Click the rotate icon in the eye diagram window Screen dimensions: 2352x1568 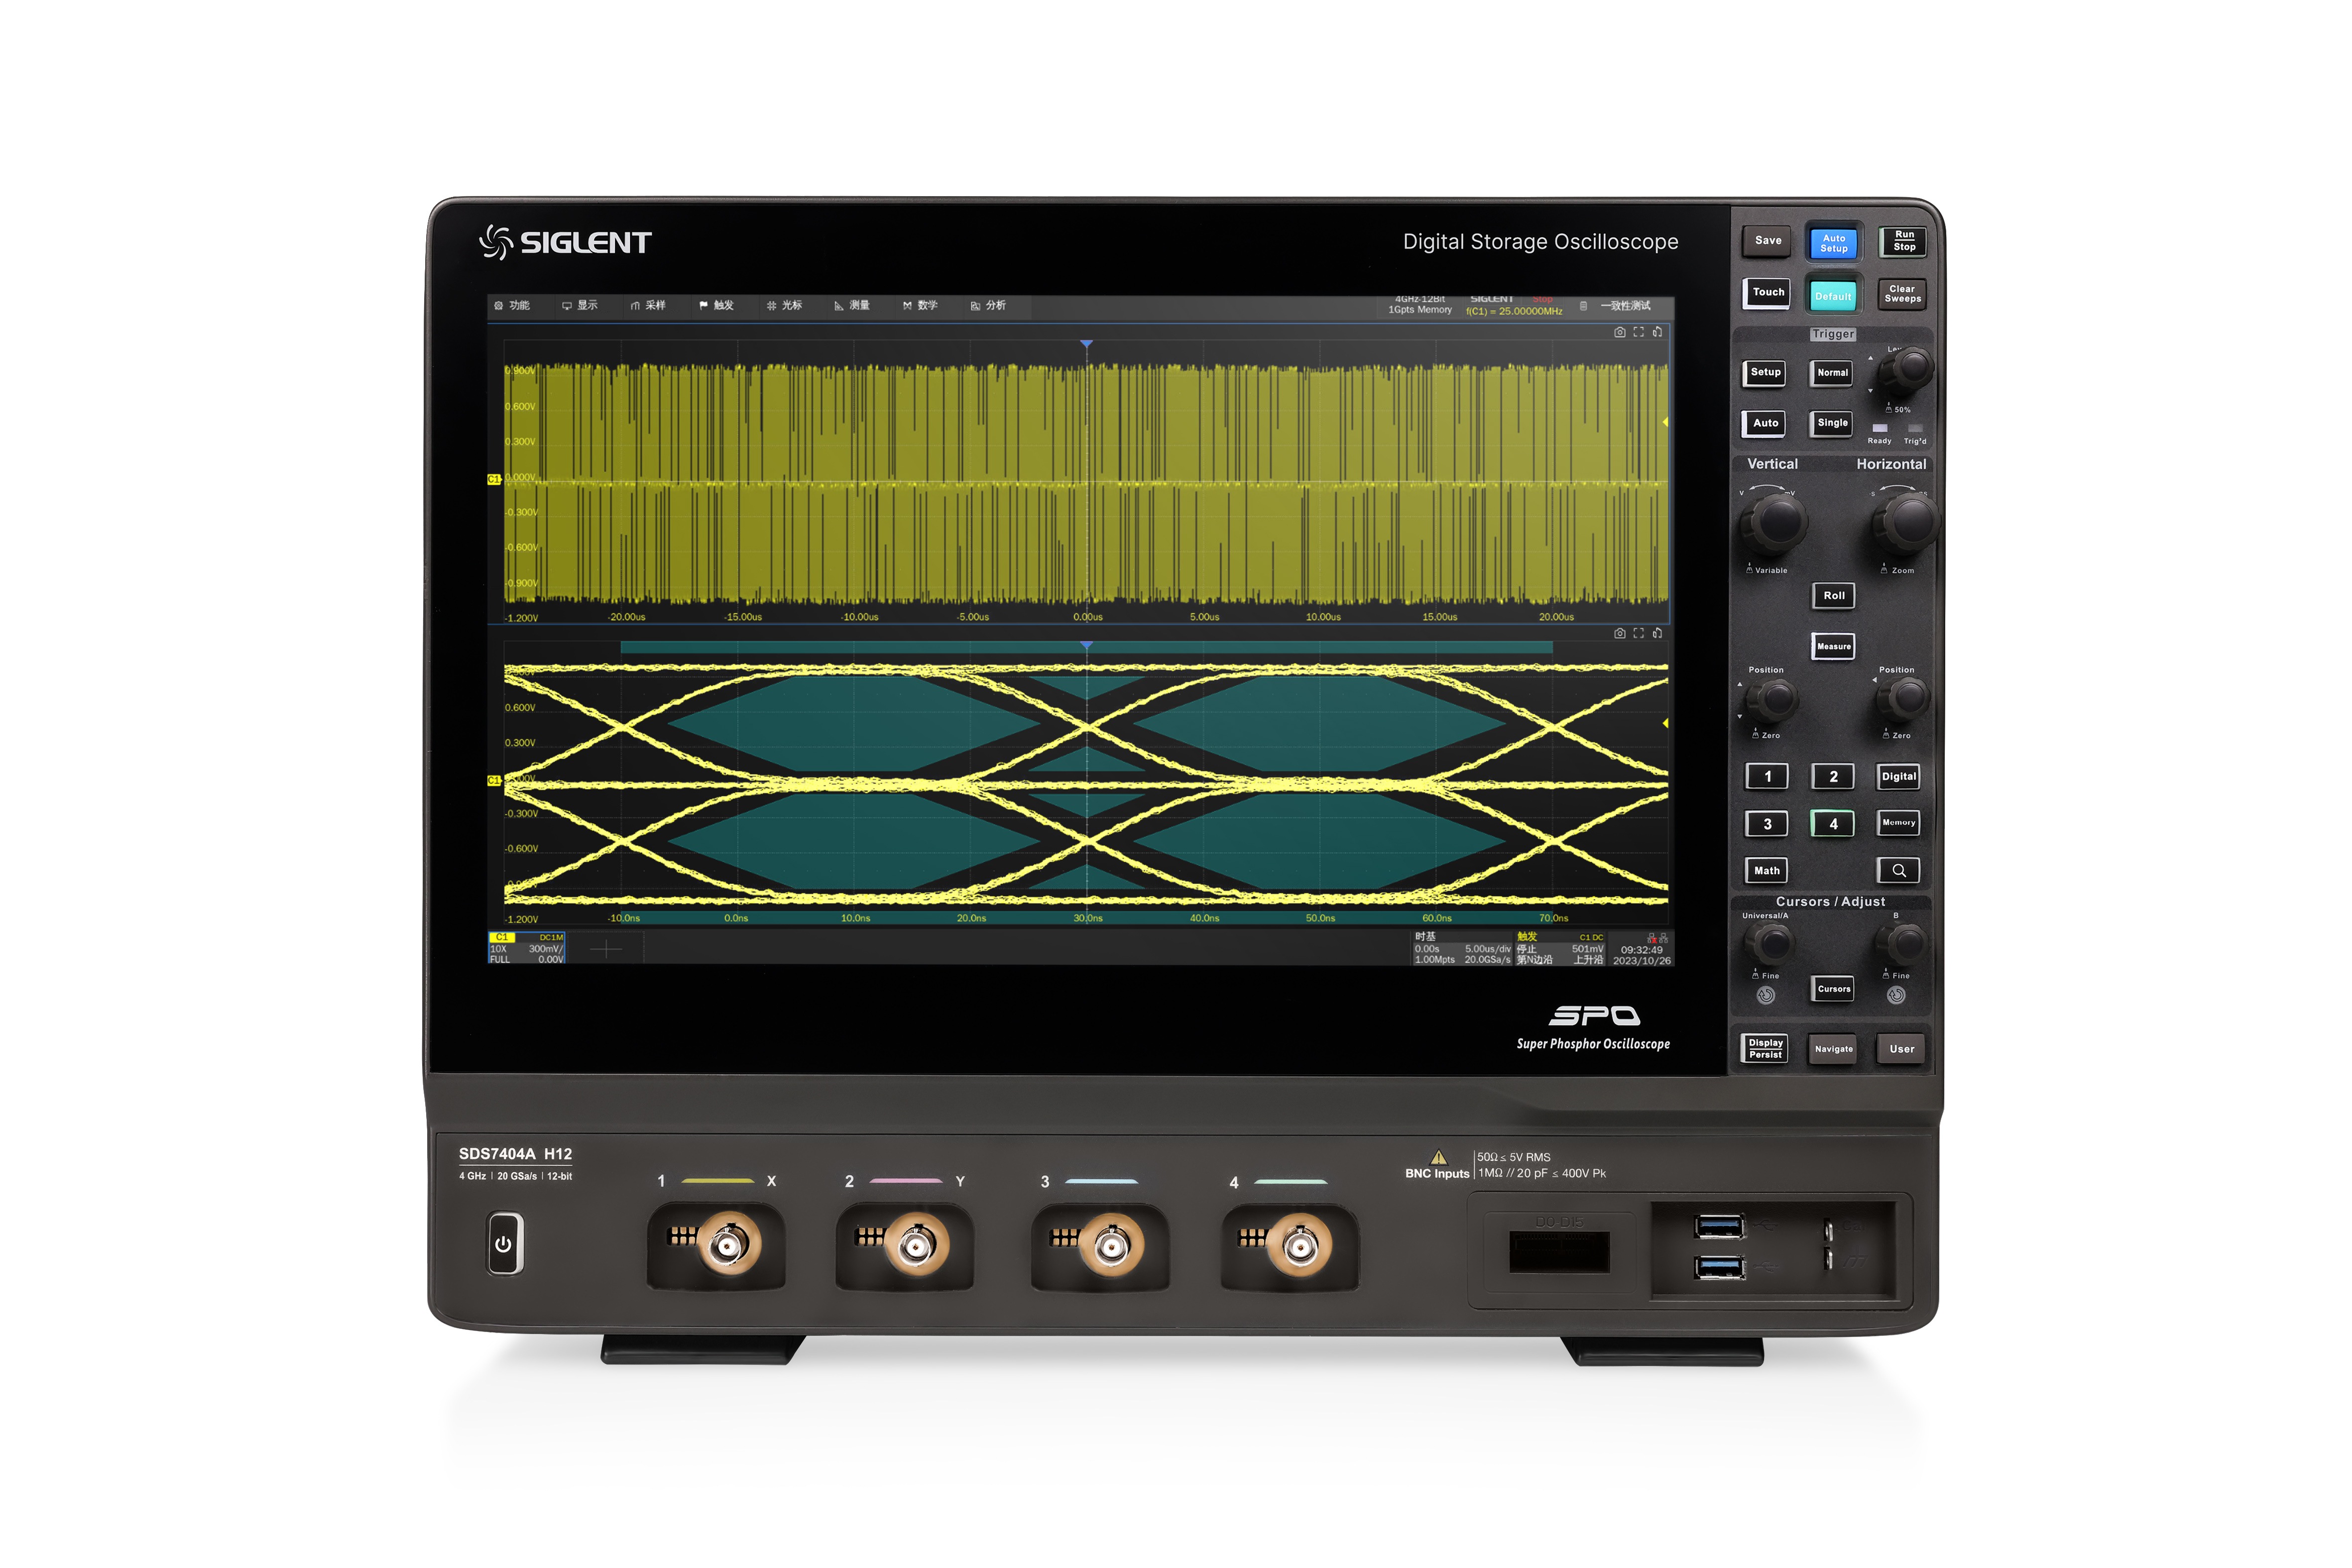point(1658,633)
